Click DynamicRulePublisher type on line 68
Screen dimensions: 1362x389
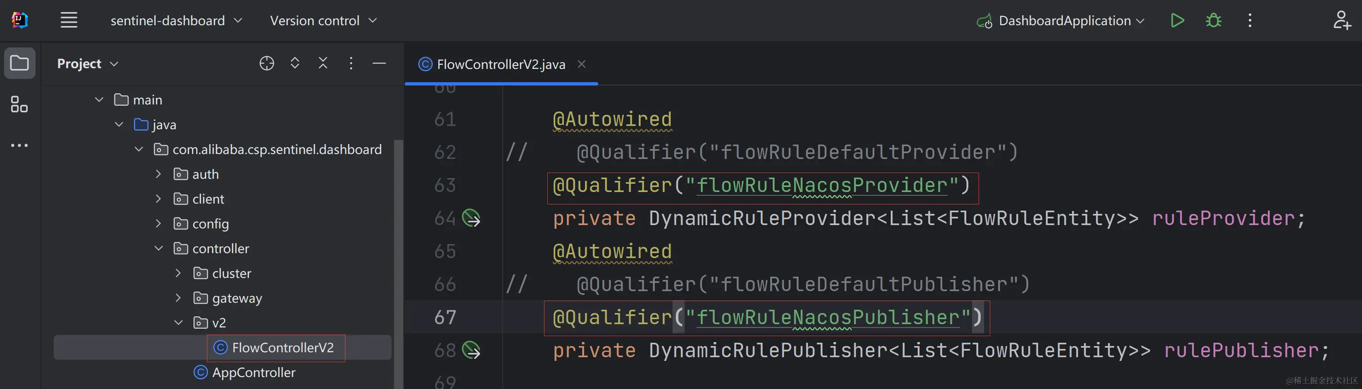click(768, 350)
